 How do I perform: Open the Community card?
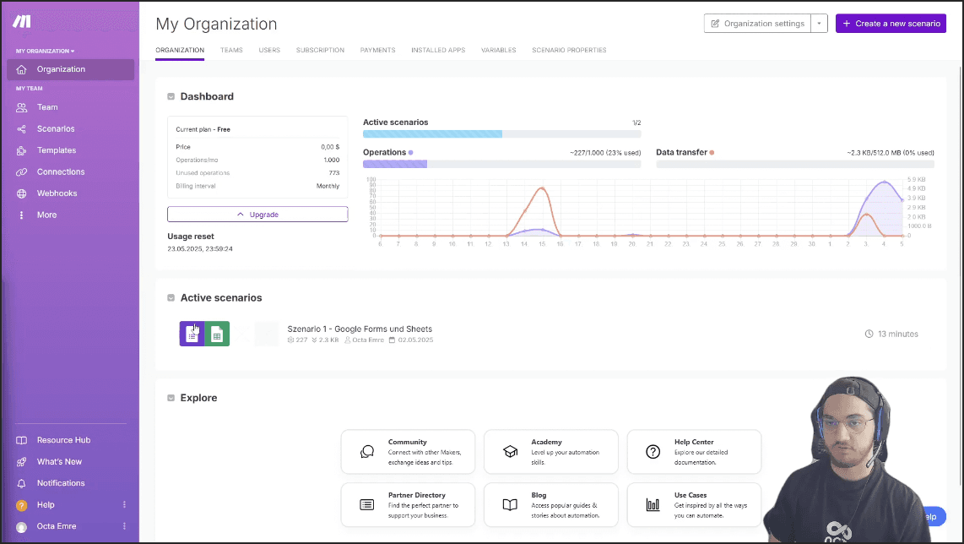(x=409, y=452)
